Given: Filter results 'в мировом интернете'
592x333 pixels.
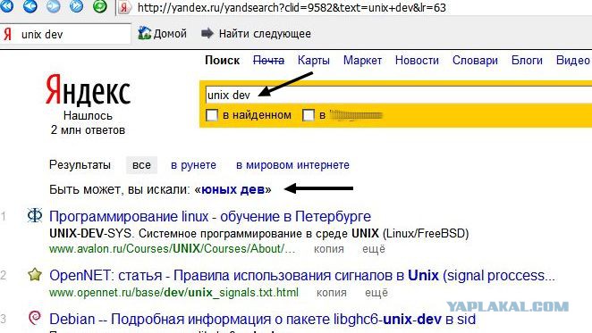Looking at the screenshot, I should 293,165.
